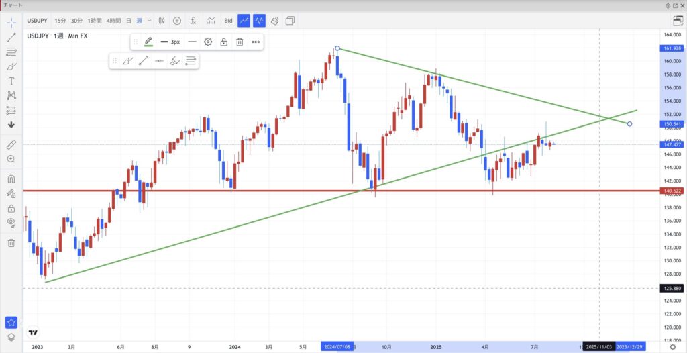This screenshot has width=687, height=353.
Task: Switch to the 30分 timeframe
Action: (x=76, y=21)
